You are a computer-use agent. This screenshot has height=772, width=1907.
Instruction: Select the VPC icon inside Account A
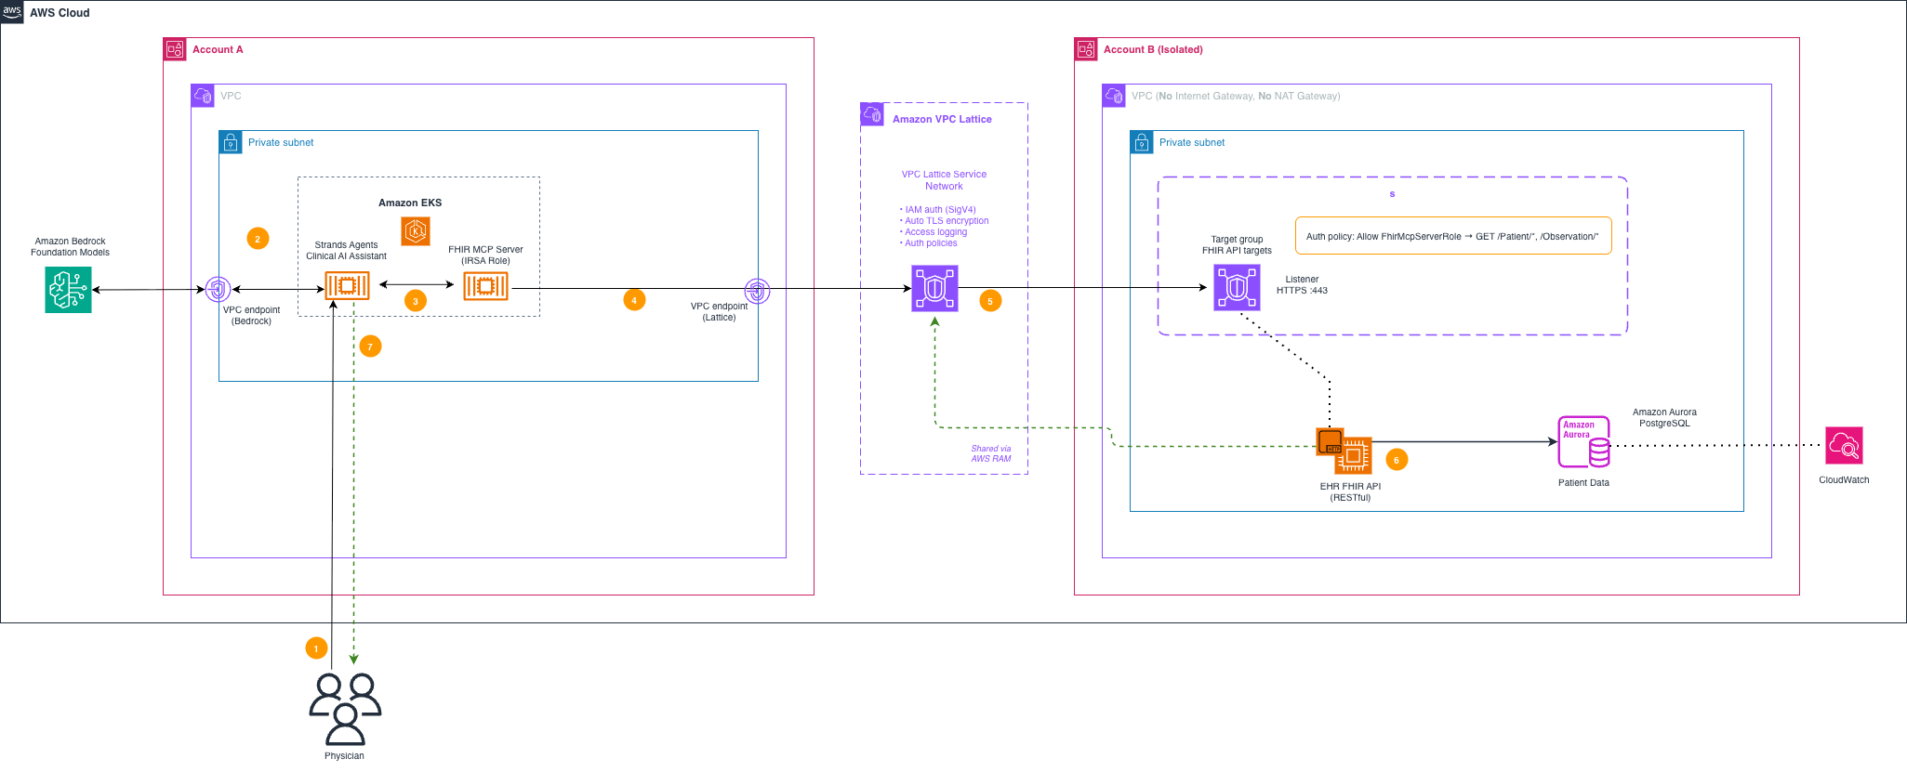tap(203, 96)
